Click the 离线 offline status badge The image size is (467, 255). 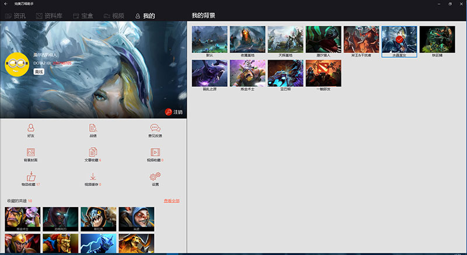click(39, 71)
